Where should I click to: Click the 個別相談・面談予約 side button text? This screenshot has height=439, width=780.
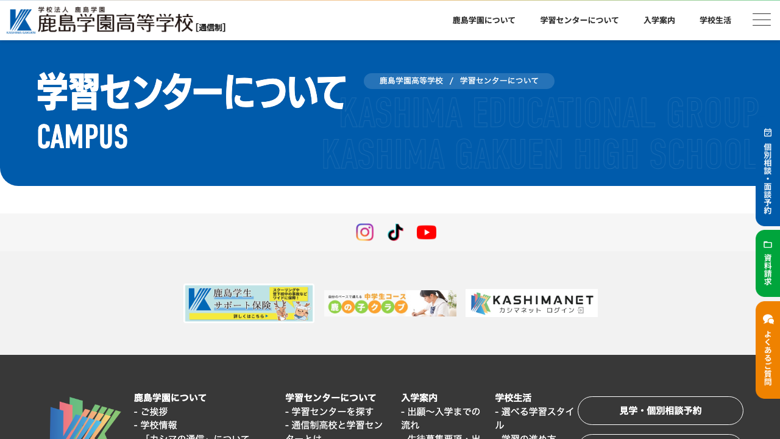point(768,179)
